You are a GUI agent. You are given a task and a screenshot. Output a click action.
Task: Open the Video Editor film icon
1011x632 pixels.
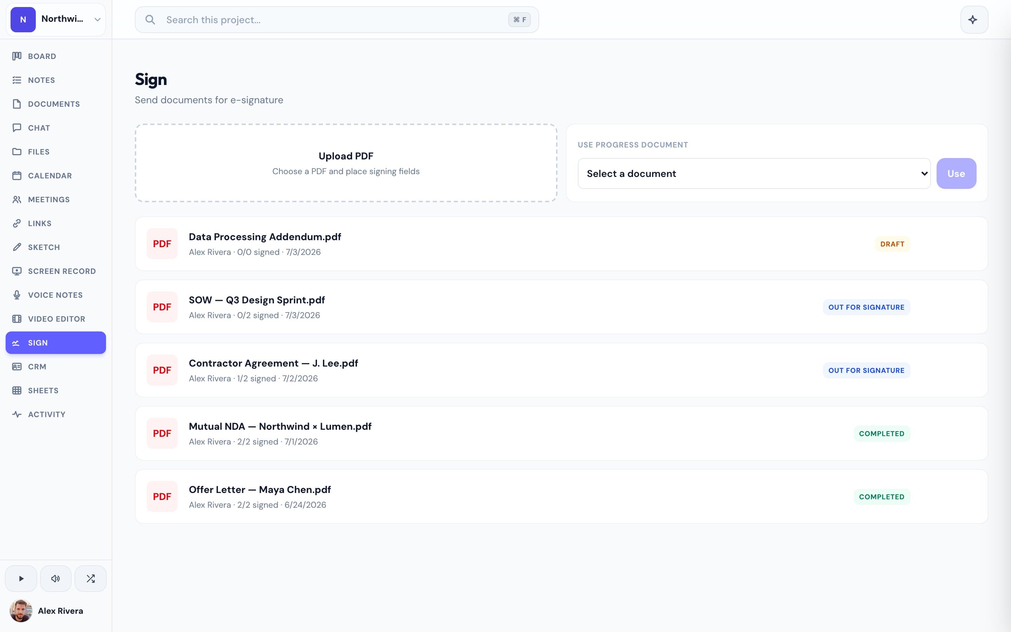coord(17,318)
